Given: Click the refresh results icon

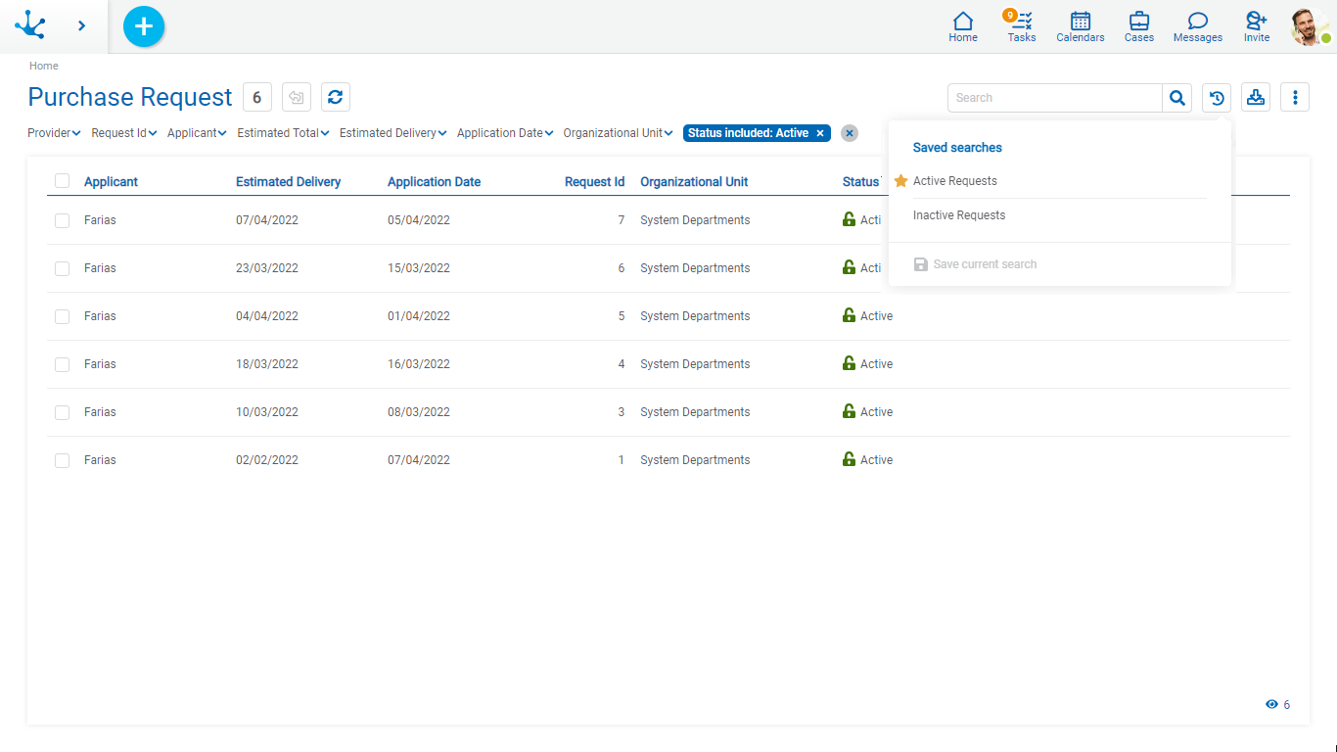Looking at the screenshot, I should pyautogui.click(x=335, y=97).
